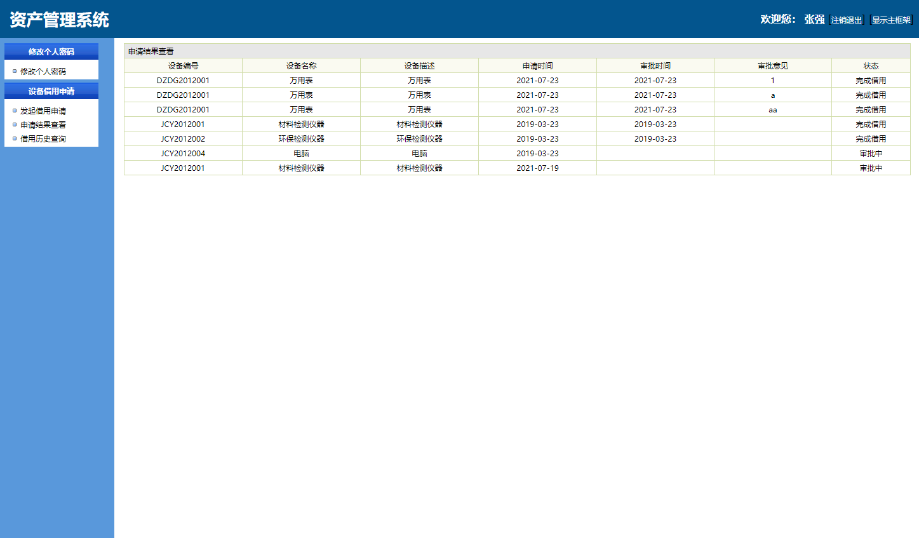This screenshot has width=919, height=538.
Task: Click 完成借用 status in the row with comment aa
Action: (871, 110)
